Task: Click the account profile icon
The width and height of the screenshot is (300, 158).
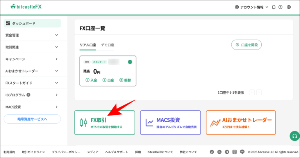Action: (237, 7)
